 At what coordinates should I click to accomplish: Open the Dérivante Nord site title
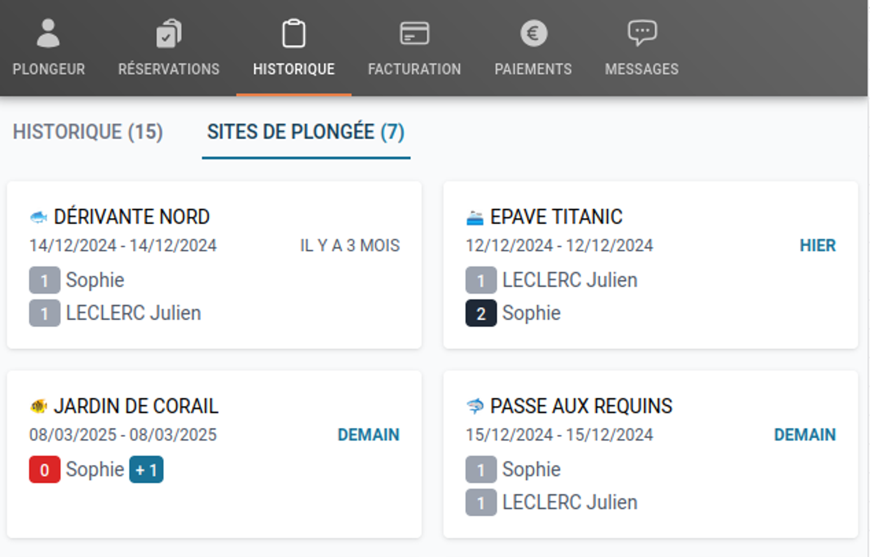pyautogui.click(x=131, y=217)
